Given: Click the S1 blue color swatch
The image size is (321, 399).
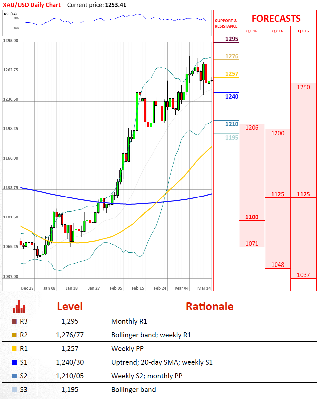Looking at the screenshot, I should point(14,362).
